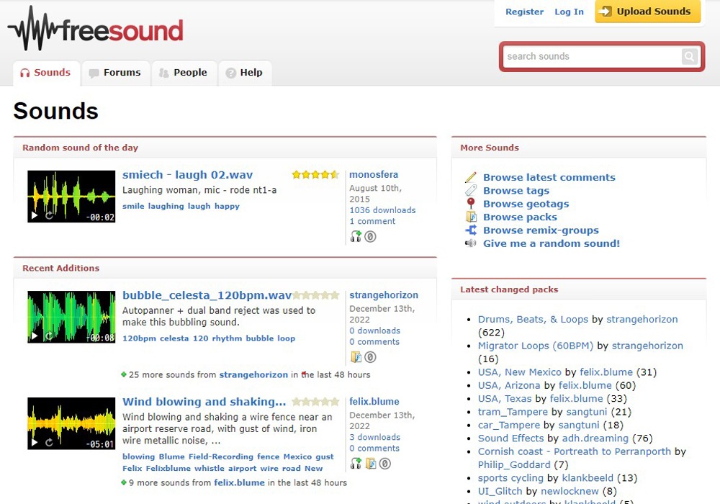Click the headphones bookmark icon under smiech laugh sound
The height and width of the screenshot is (504, 720).
click(355, 236)
